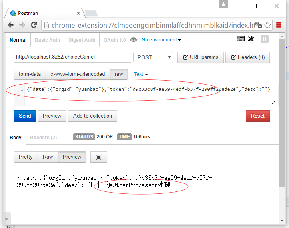289x228 pixels.
Task: Switch response view to Pretty
Action: pos(26,157)
